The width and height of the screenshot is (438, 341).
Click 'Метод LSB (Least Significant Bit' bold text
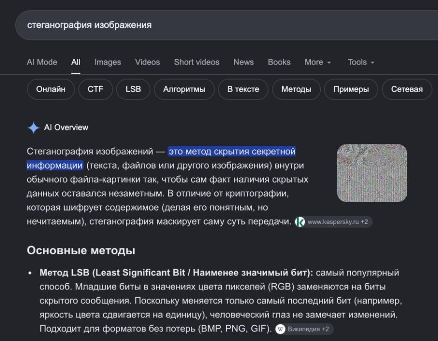pyautogui.click(x=112, y=273)
